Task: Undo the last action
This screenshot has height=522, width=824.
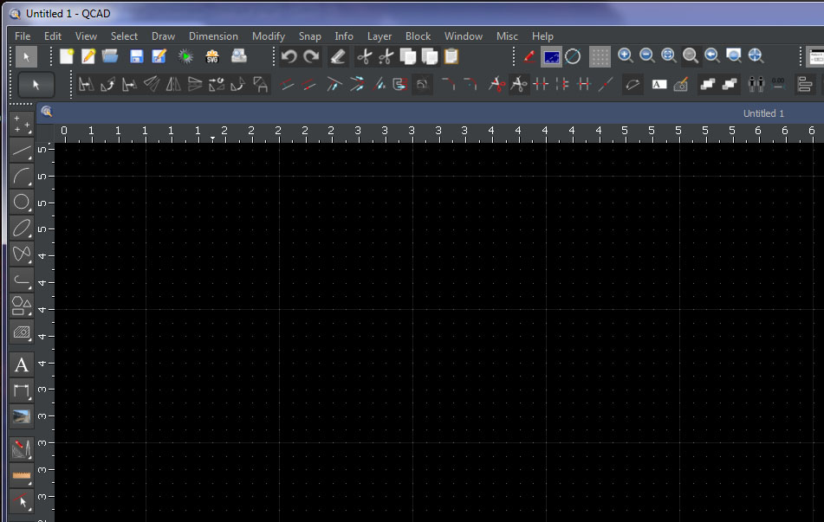Action: coord(289,56)
